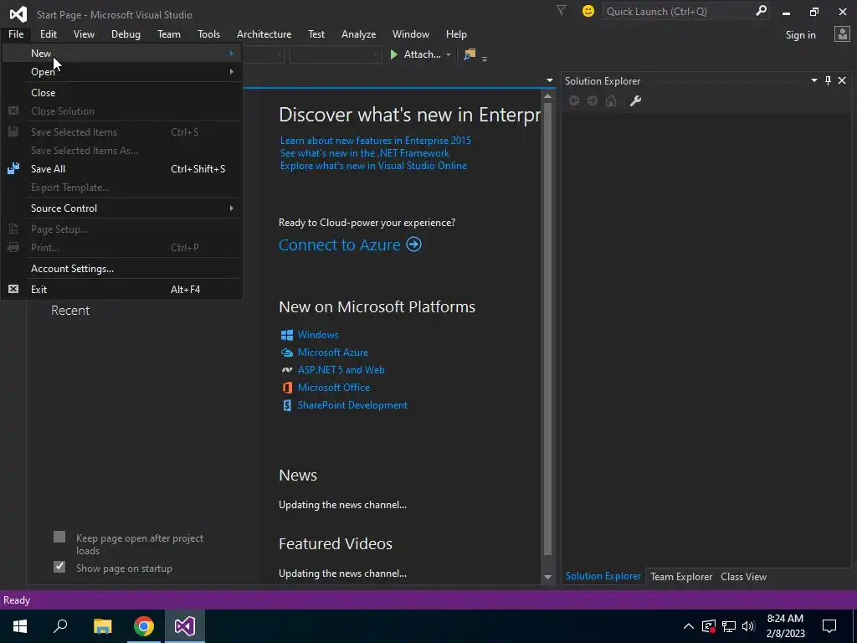Image resolution: width=857 pixels, height=643 pixels.
Task: Click the Start Page vertical scrollbar thumb
Action: click(547, 328)
